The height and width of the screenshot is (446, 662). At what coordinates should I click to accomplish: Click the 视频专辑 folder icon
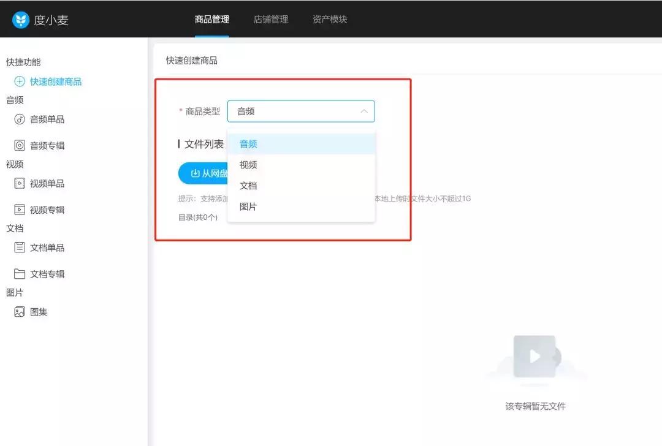point(19,210)
